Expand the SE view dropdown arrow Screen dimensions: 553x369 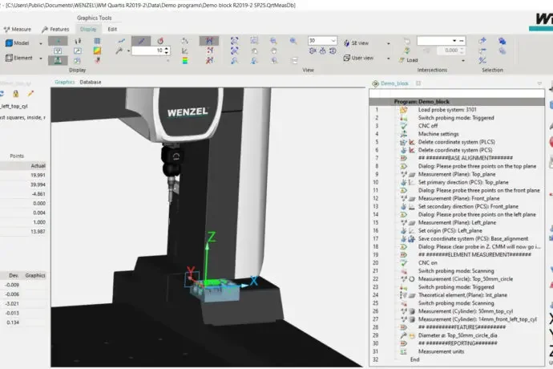click(x=389, y=43)
